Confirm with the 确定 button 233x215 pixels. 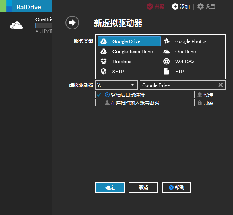(x=110, y=187)
